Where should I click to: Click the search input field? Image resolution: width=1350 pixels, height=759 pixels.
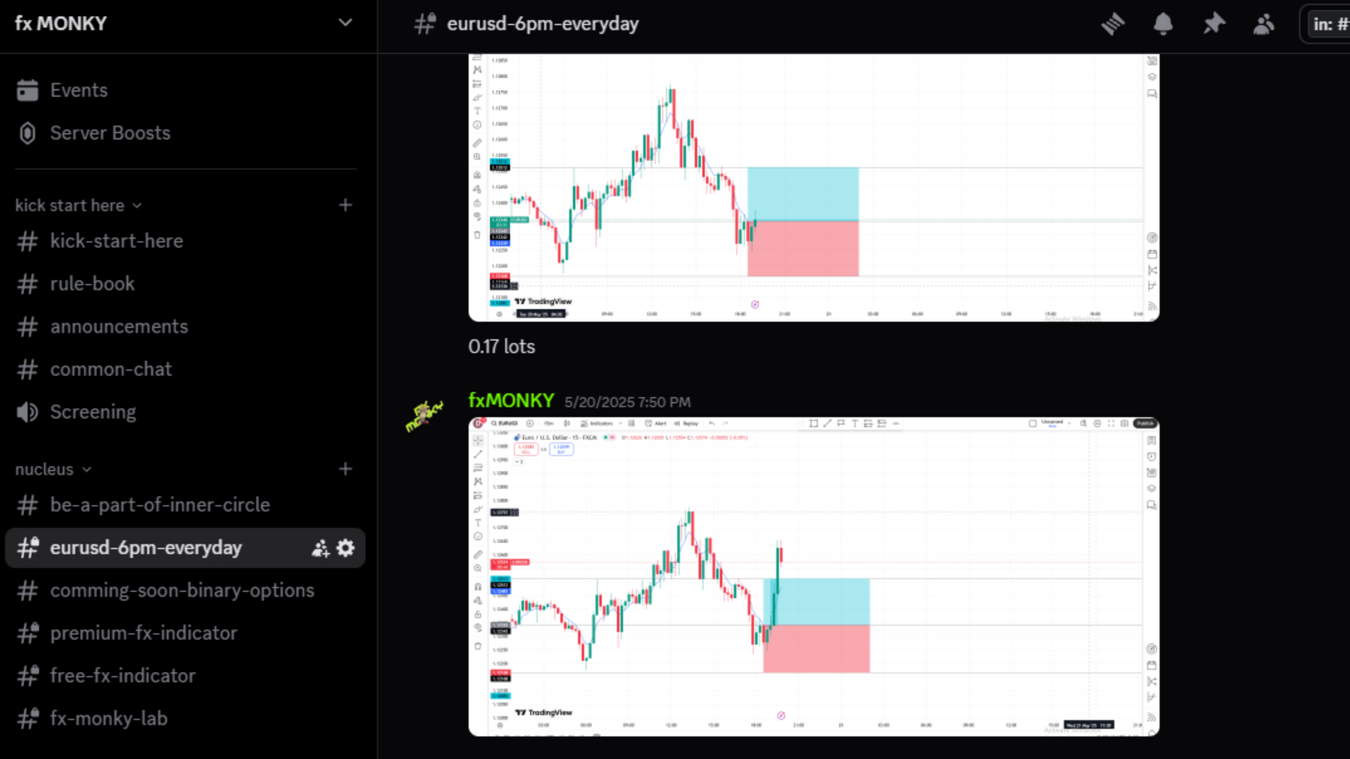point(1330,24)
